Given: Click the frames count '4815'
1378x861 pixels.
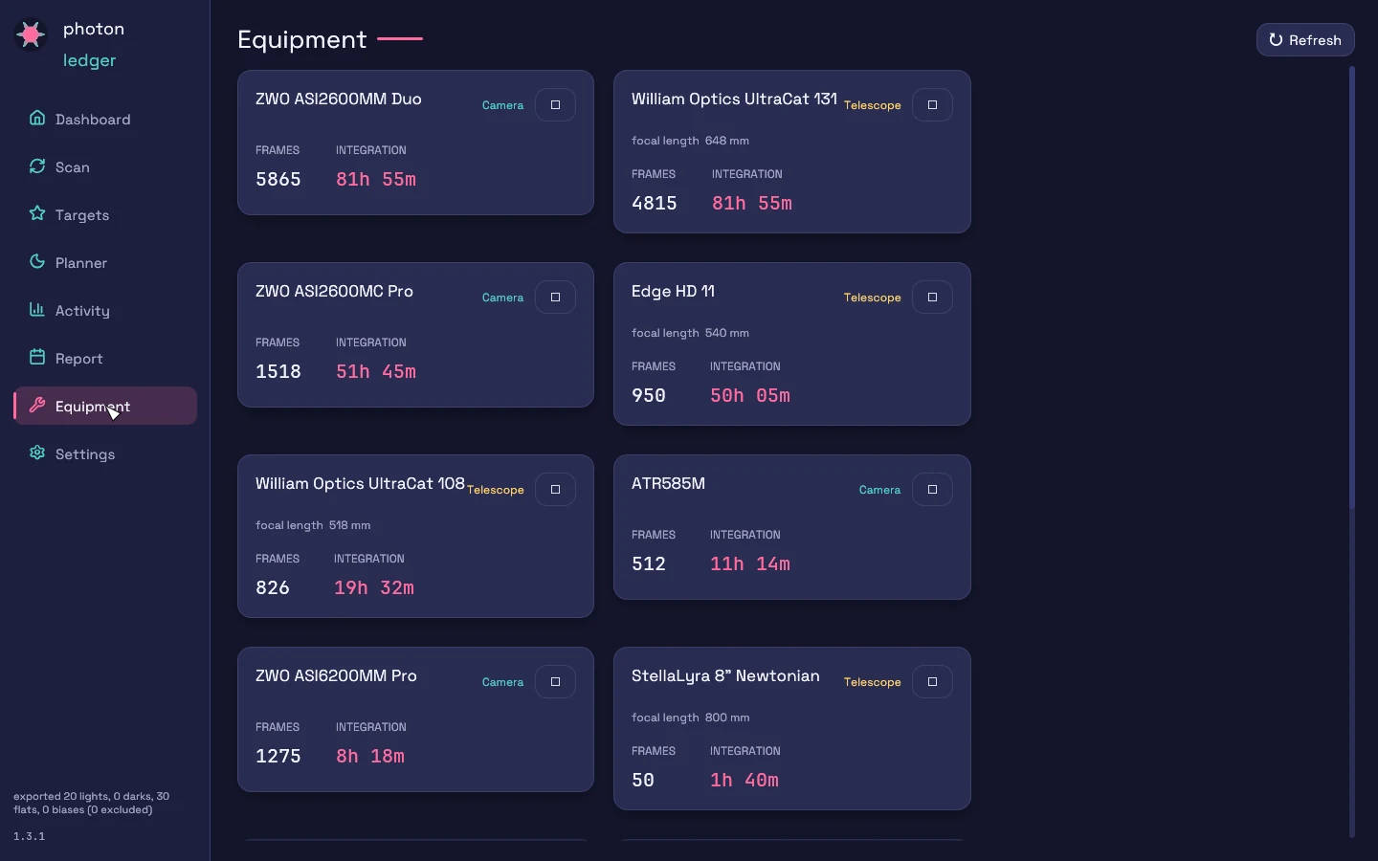Looking at the screenshot, I should click(655, 204).
